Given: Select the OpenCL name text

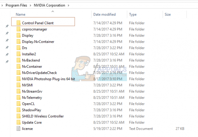Looking at the screenshot, I should 28,104.
